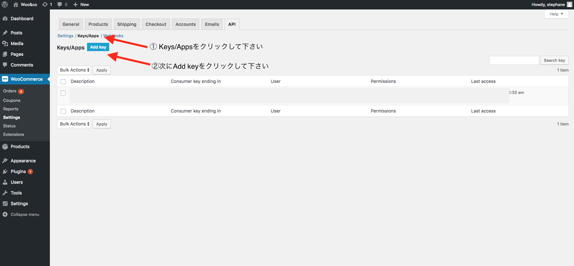Click the Media library icon
This screenshot has width=574, height=266.
tap(5, 43)
